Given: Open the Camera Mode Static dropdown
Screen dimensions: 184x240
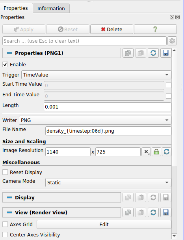Looking at the screenshot, I should 108,182.
